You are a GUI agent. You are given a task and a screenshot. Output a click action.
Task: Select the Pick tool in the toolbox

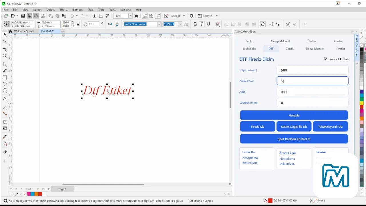pyautogui.click(x=5, y=34)
